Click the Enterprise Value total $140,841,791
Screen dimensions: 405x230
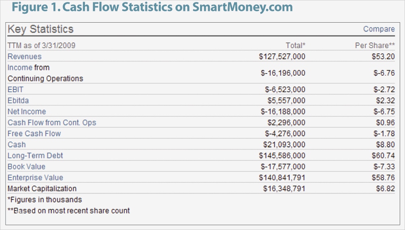pos(282,177)
